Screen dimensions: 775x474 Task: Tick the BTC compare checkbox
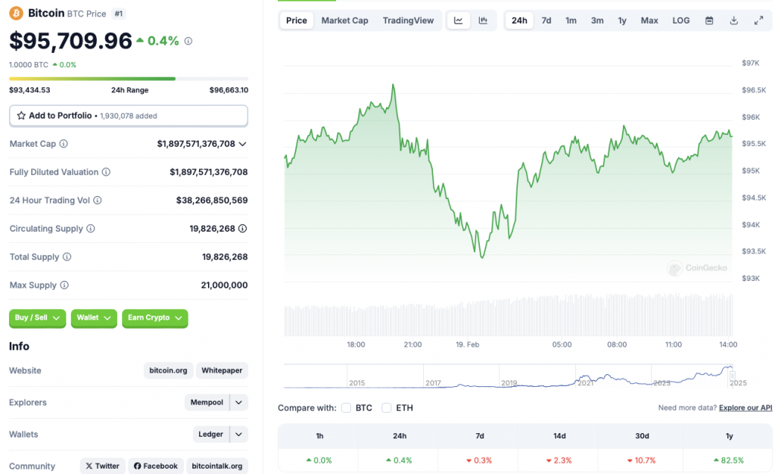pyautogui.click(x=346, y=408)
